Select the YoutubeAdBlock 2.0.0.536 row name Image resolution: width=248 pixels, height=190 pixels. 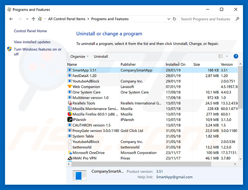click(86, 142)
